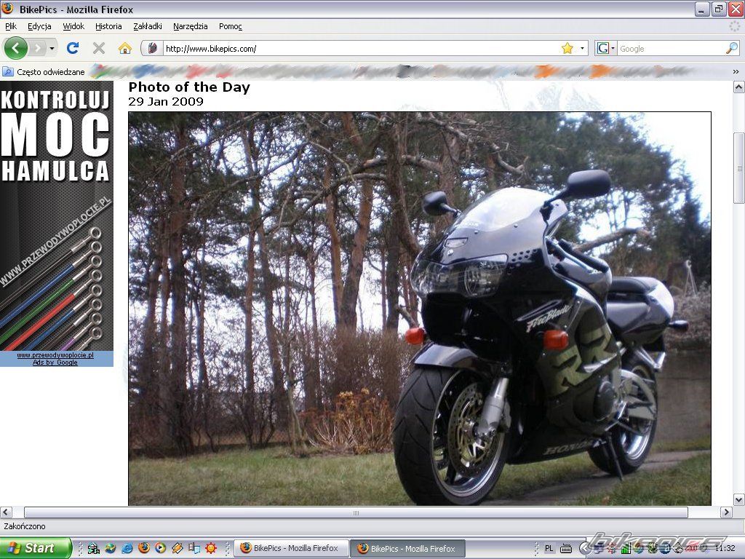Launch Firefox from quick launch
The image size is (745, 559).
(x=144, y=548)
